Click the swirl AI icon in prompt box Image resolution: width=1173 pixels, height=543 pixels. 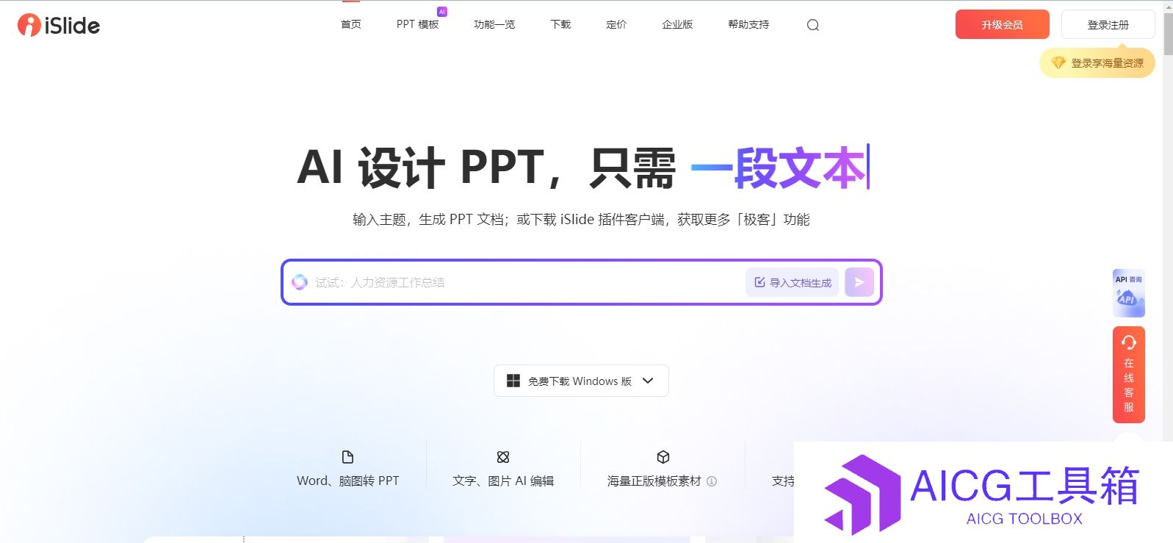click(x=300, y=282)
